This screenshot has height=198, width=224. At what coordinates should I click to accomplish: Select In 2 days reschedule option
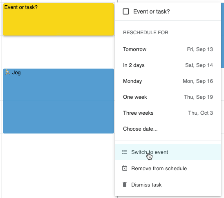[168, 65]
